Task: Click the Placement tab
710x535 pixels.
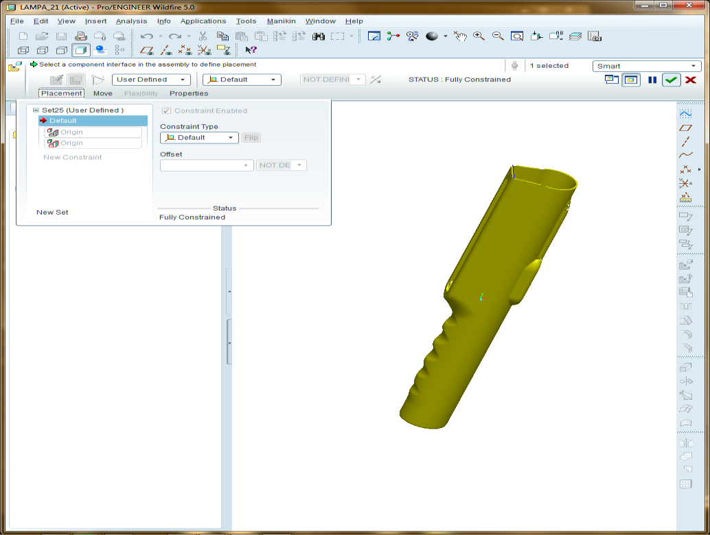Action: pyautogui.click(x=62, y=93)
